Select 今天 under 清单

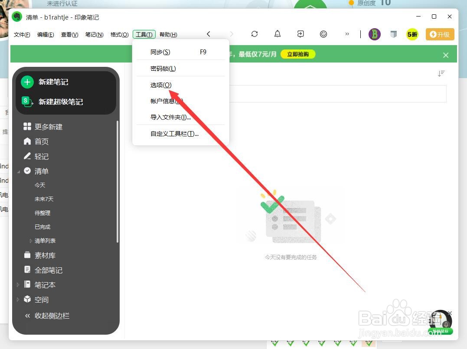(x=40, y=185)
